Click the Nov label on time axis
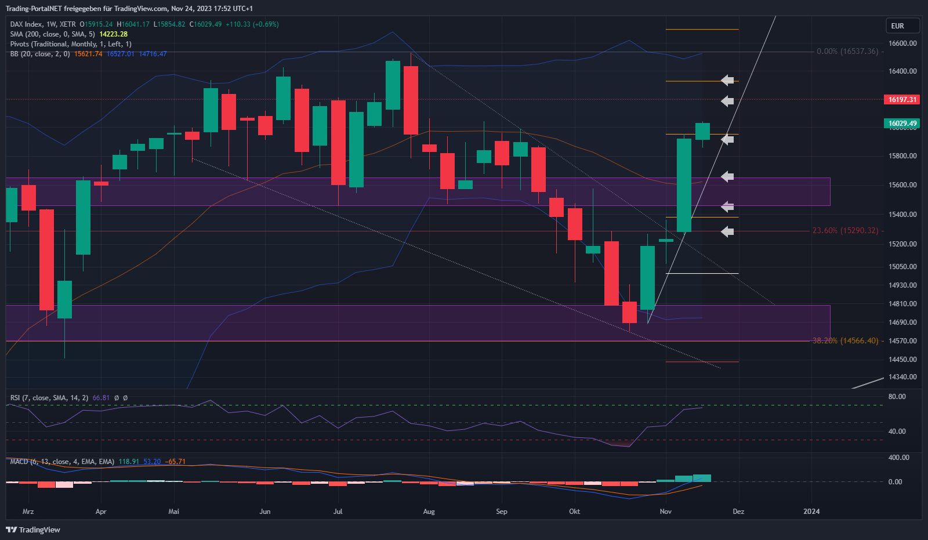This screenshot has width=928, height=540. click(665, 512)
